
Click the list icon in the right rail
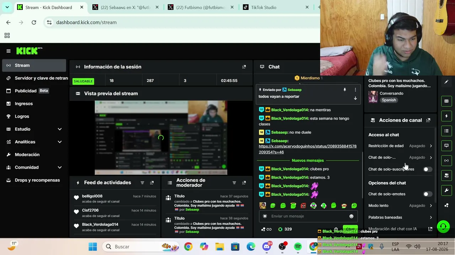(x=446, y=131)
